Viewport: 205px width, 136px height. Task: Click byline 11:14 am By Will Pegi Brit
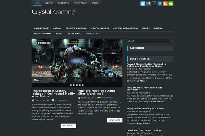point(139,133)
